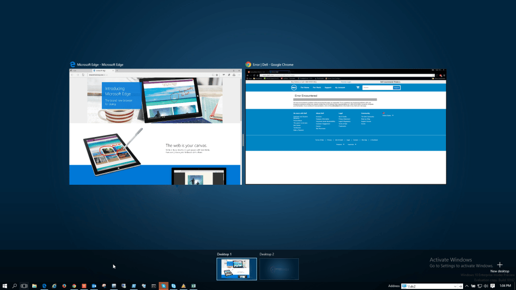Click the Chrome icon in the Dell window title
The image size is (516, 290).
point(248,64)
